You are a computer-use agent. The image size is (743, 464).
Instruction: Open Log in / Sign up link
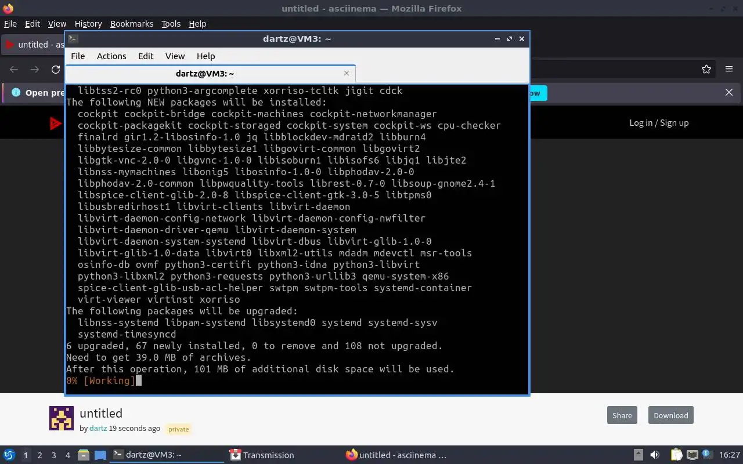point(659,123)
